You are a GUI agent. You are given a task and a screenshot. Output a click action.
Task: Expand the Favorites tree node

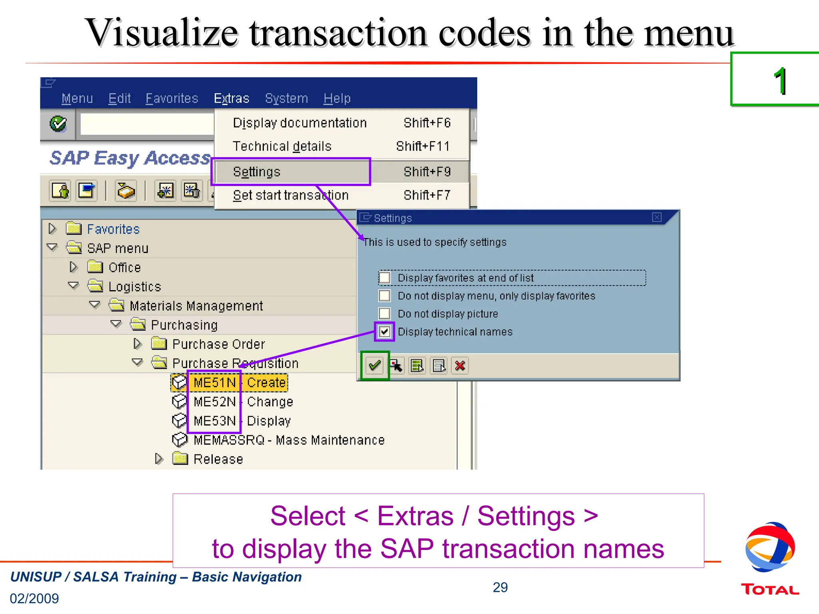click(52, 229)
